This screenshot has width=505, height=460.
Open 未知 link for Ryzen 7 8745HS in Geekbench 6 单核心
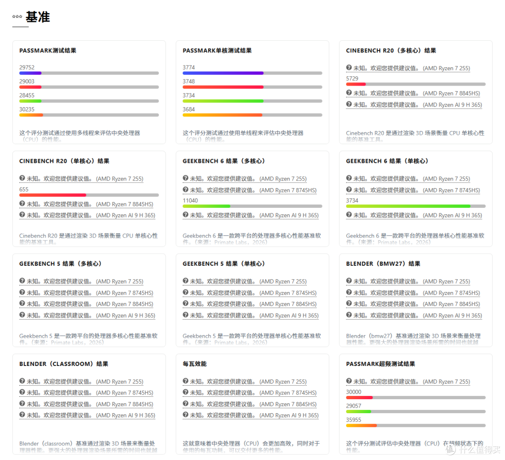(413, 190)
